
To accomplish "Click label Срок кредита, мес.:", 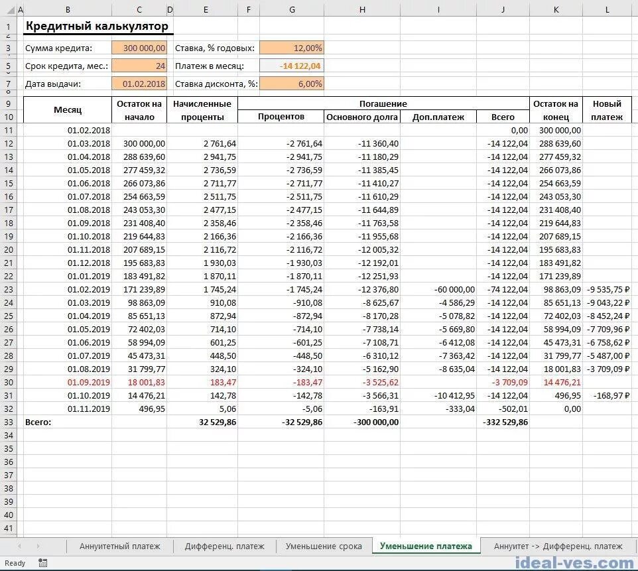I will pyautogui.click(x=67, y=66).
